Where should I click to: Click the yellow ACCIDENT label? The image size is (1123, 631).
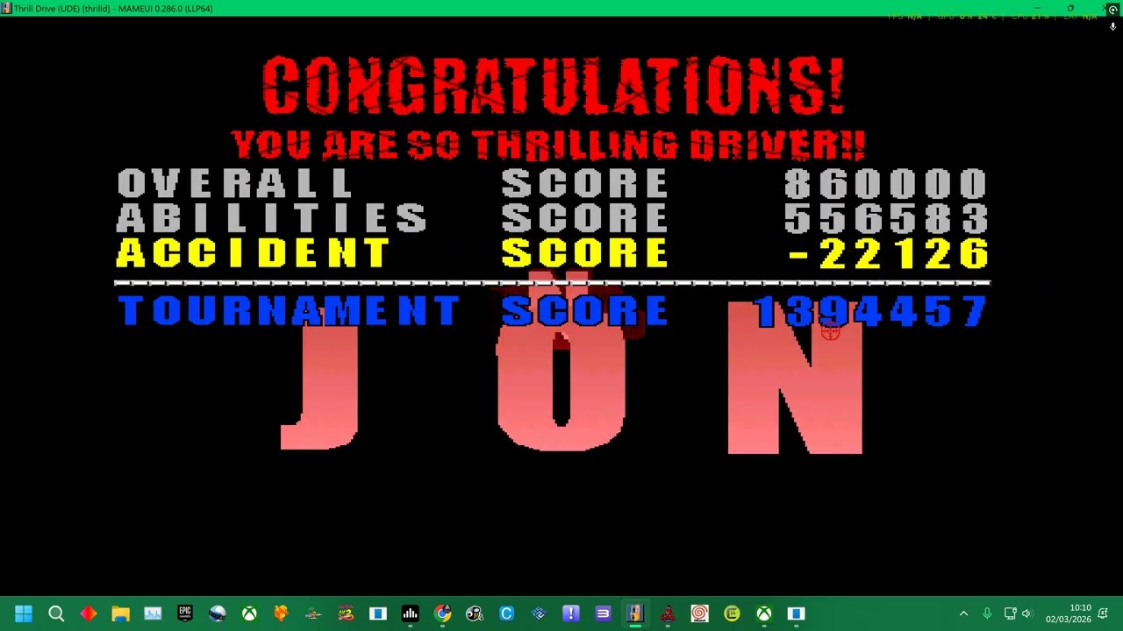tap(254, 254)
